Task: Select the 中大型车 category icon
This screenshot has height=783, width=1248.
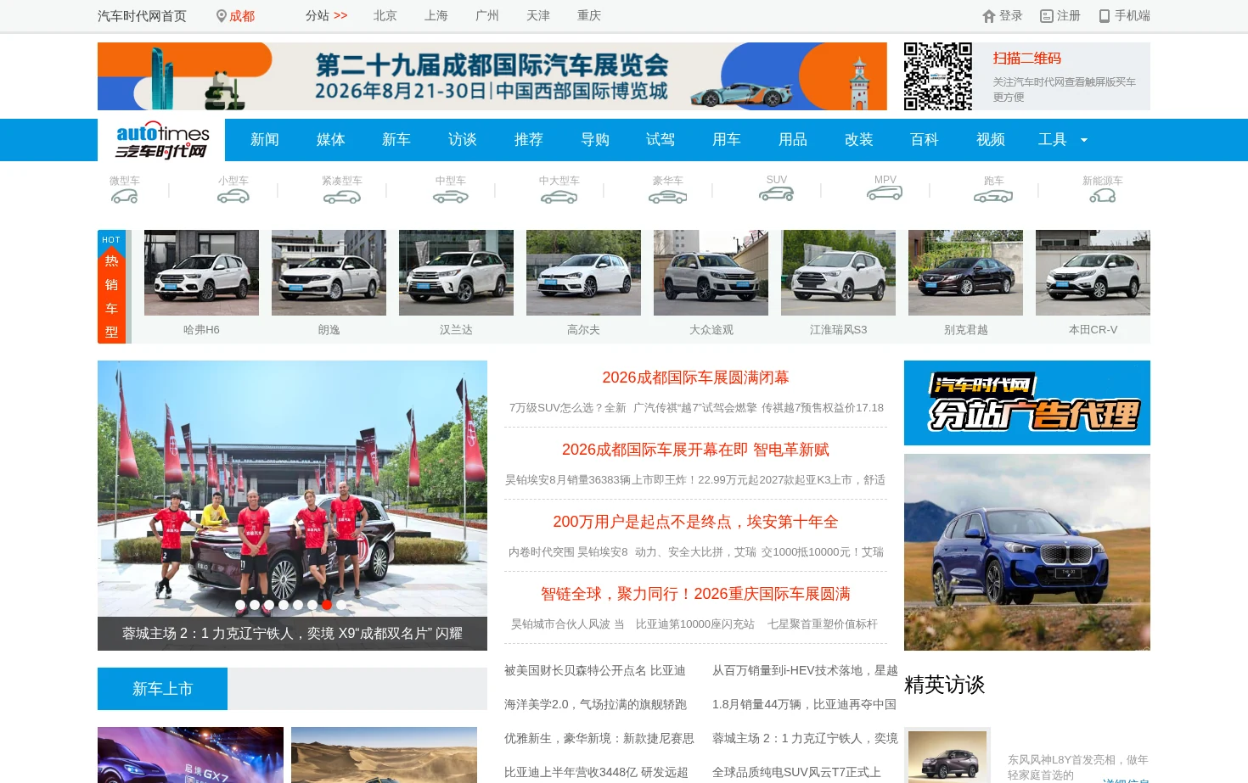Action: 559,197
